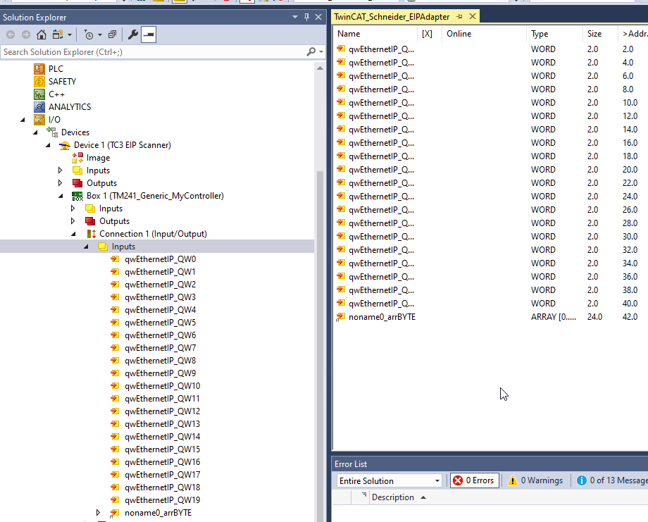Viewport: 648px width, 522px height.
Task: Switch to TwinCAT_Schneider_EIPAdapter tab
Action: pyautogui.click(x=392, y=16)
